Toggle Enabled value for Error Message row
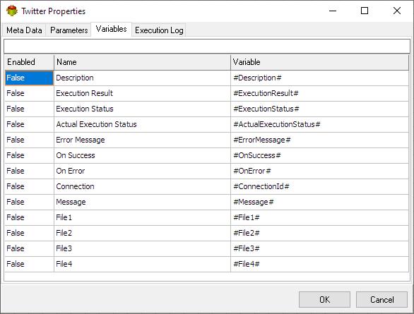The width and height of the screenshot is (414, 314). tap(29, 140)
